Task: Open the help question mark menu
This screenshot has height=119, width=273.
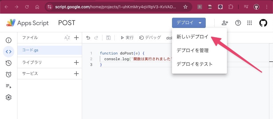Action: tap(238, 23)
